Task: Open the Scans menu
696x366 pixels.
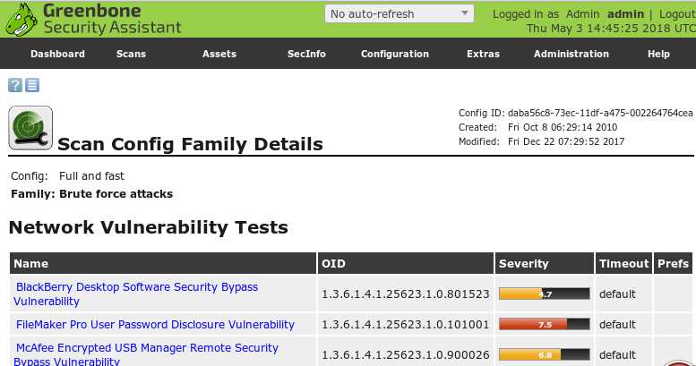Action: [x=131, y=54]
